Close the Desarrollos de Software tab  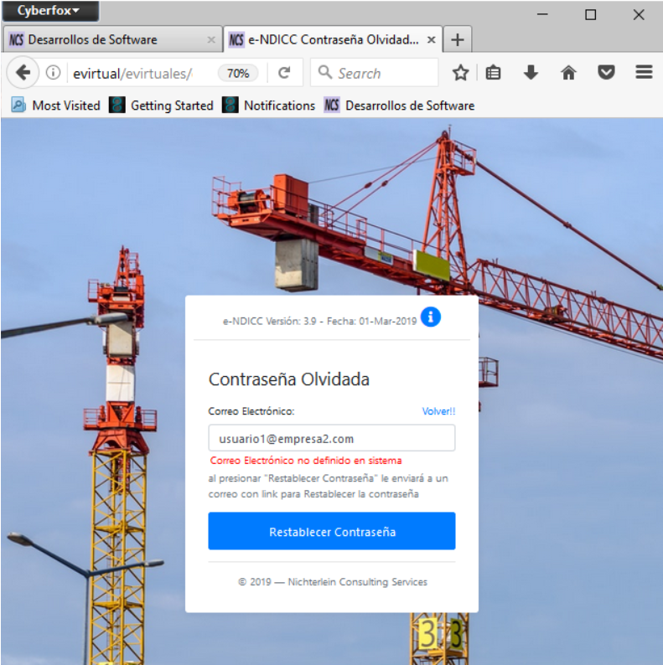point(211,39)
